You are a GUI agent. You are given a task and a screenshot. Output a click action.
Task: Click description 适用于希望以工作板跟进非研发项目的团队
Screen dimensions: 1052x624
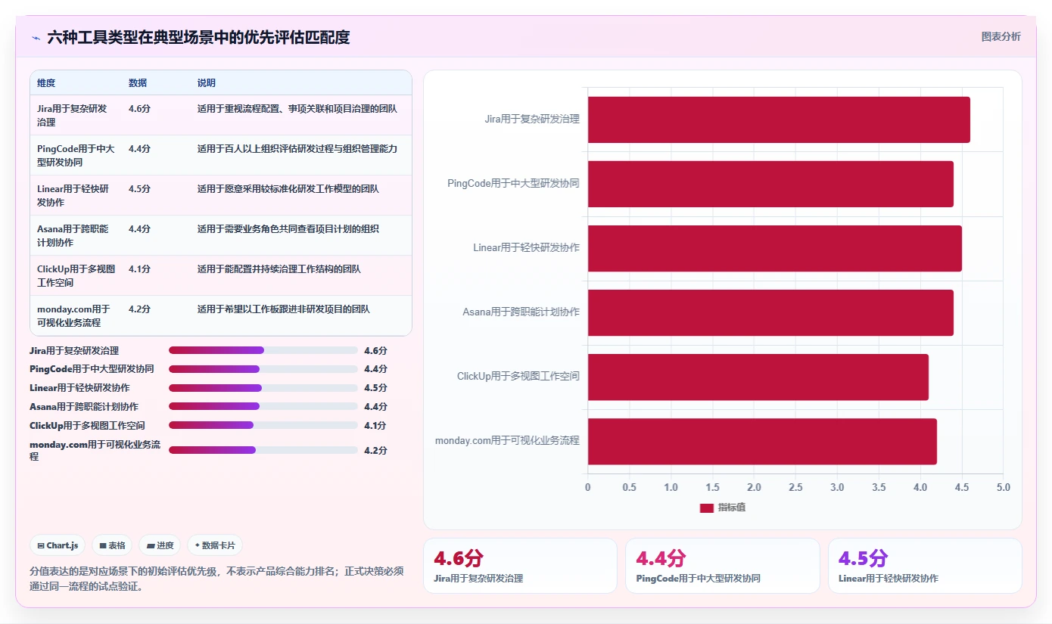pos(284,309)
